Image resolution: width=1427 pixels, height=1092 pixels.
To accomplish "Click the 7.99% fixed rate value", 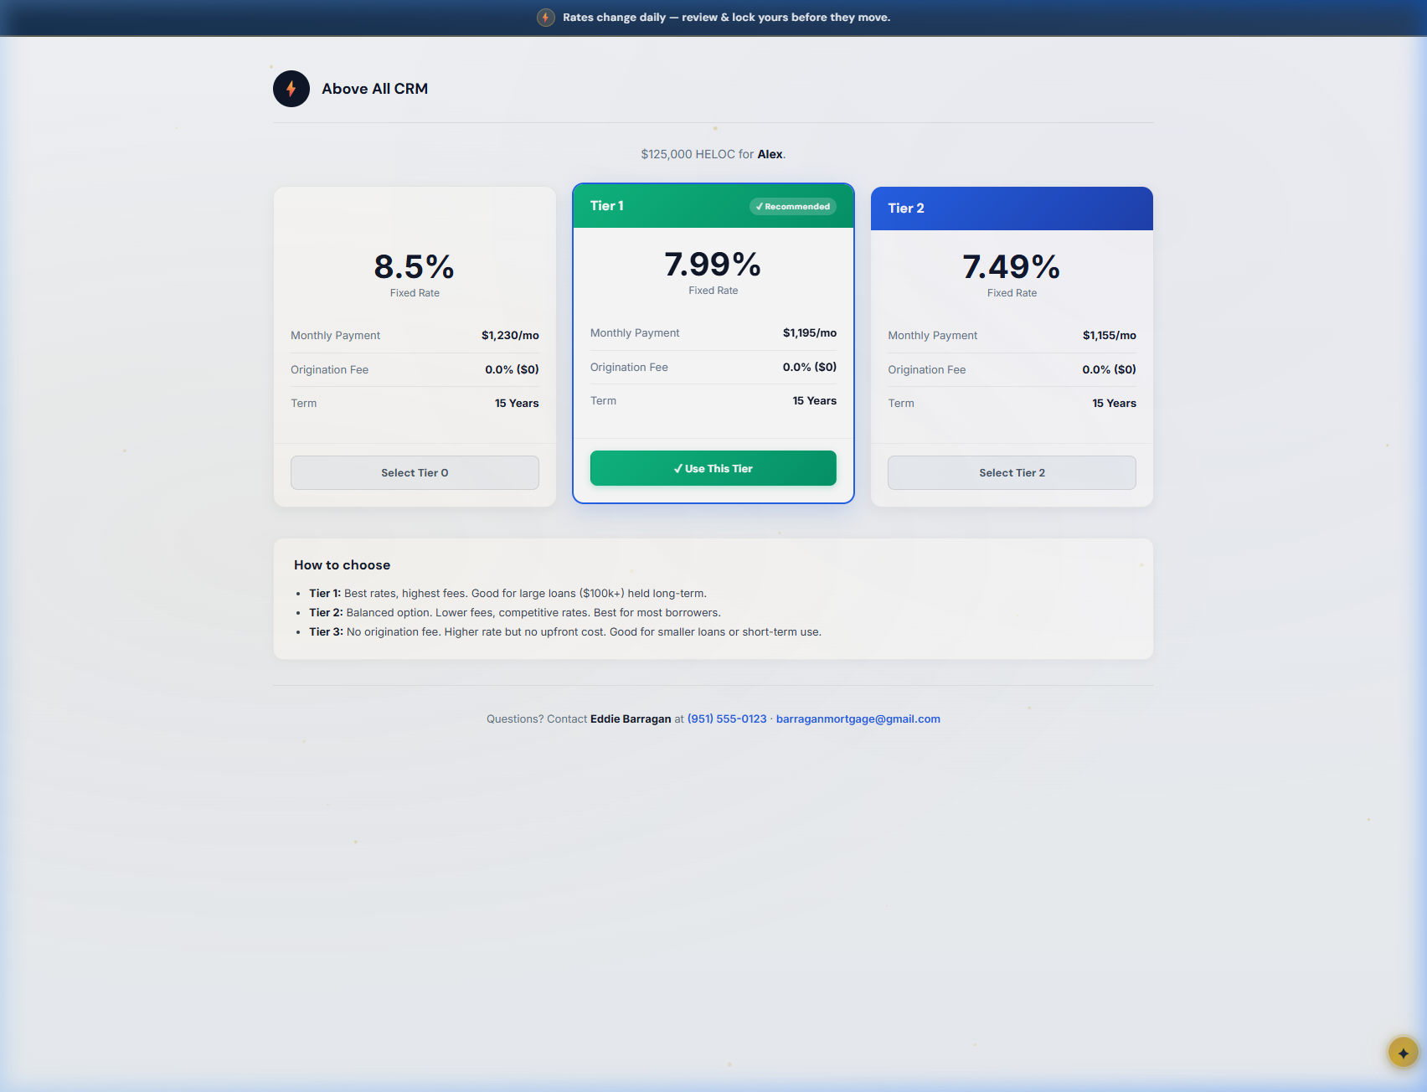I will point(713,265).
